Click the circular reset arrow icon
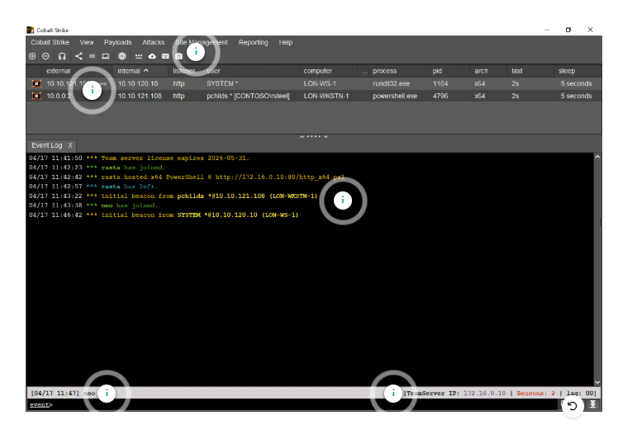This screenshot has height=439, width=637. [x=573, y=406]
